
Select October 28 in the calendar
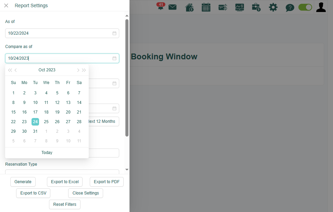[79, 122]
